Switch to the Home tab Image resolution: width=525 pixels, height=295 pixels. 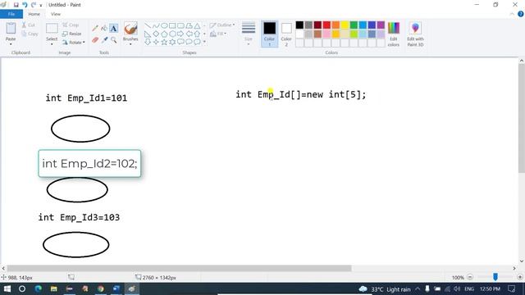pyautogui.click(x=34, y=14)
